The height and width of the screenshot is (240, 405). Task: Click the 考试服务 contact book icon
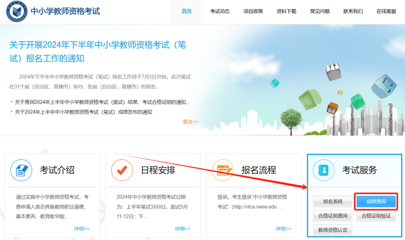324,170
